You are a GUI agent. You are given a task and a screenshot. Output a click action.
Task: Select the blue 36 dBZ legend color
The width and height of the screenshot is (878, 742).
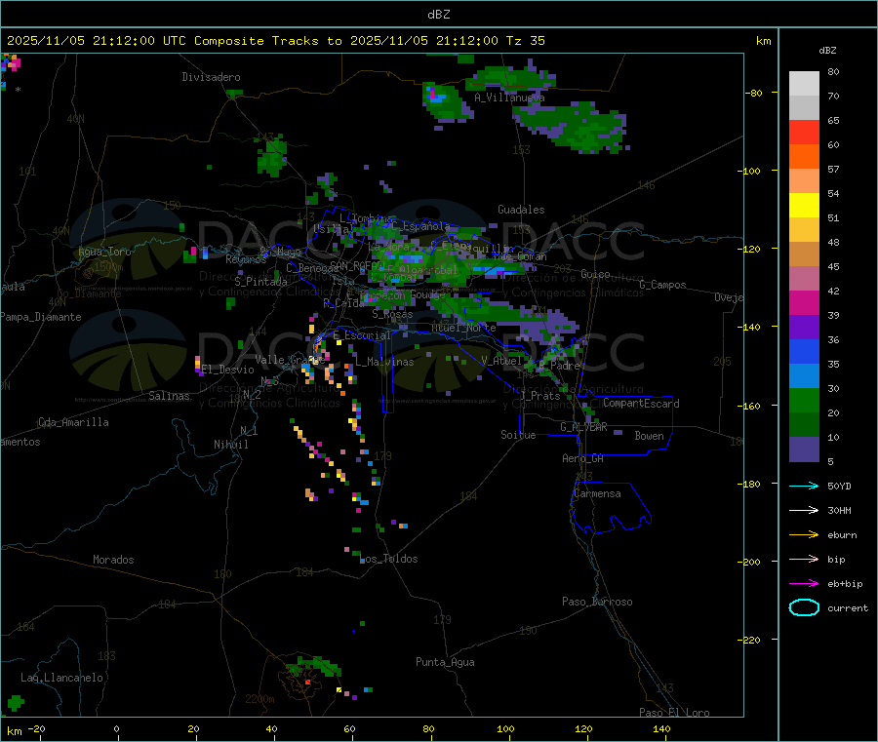[804, 351]
